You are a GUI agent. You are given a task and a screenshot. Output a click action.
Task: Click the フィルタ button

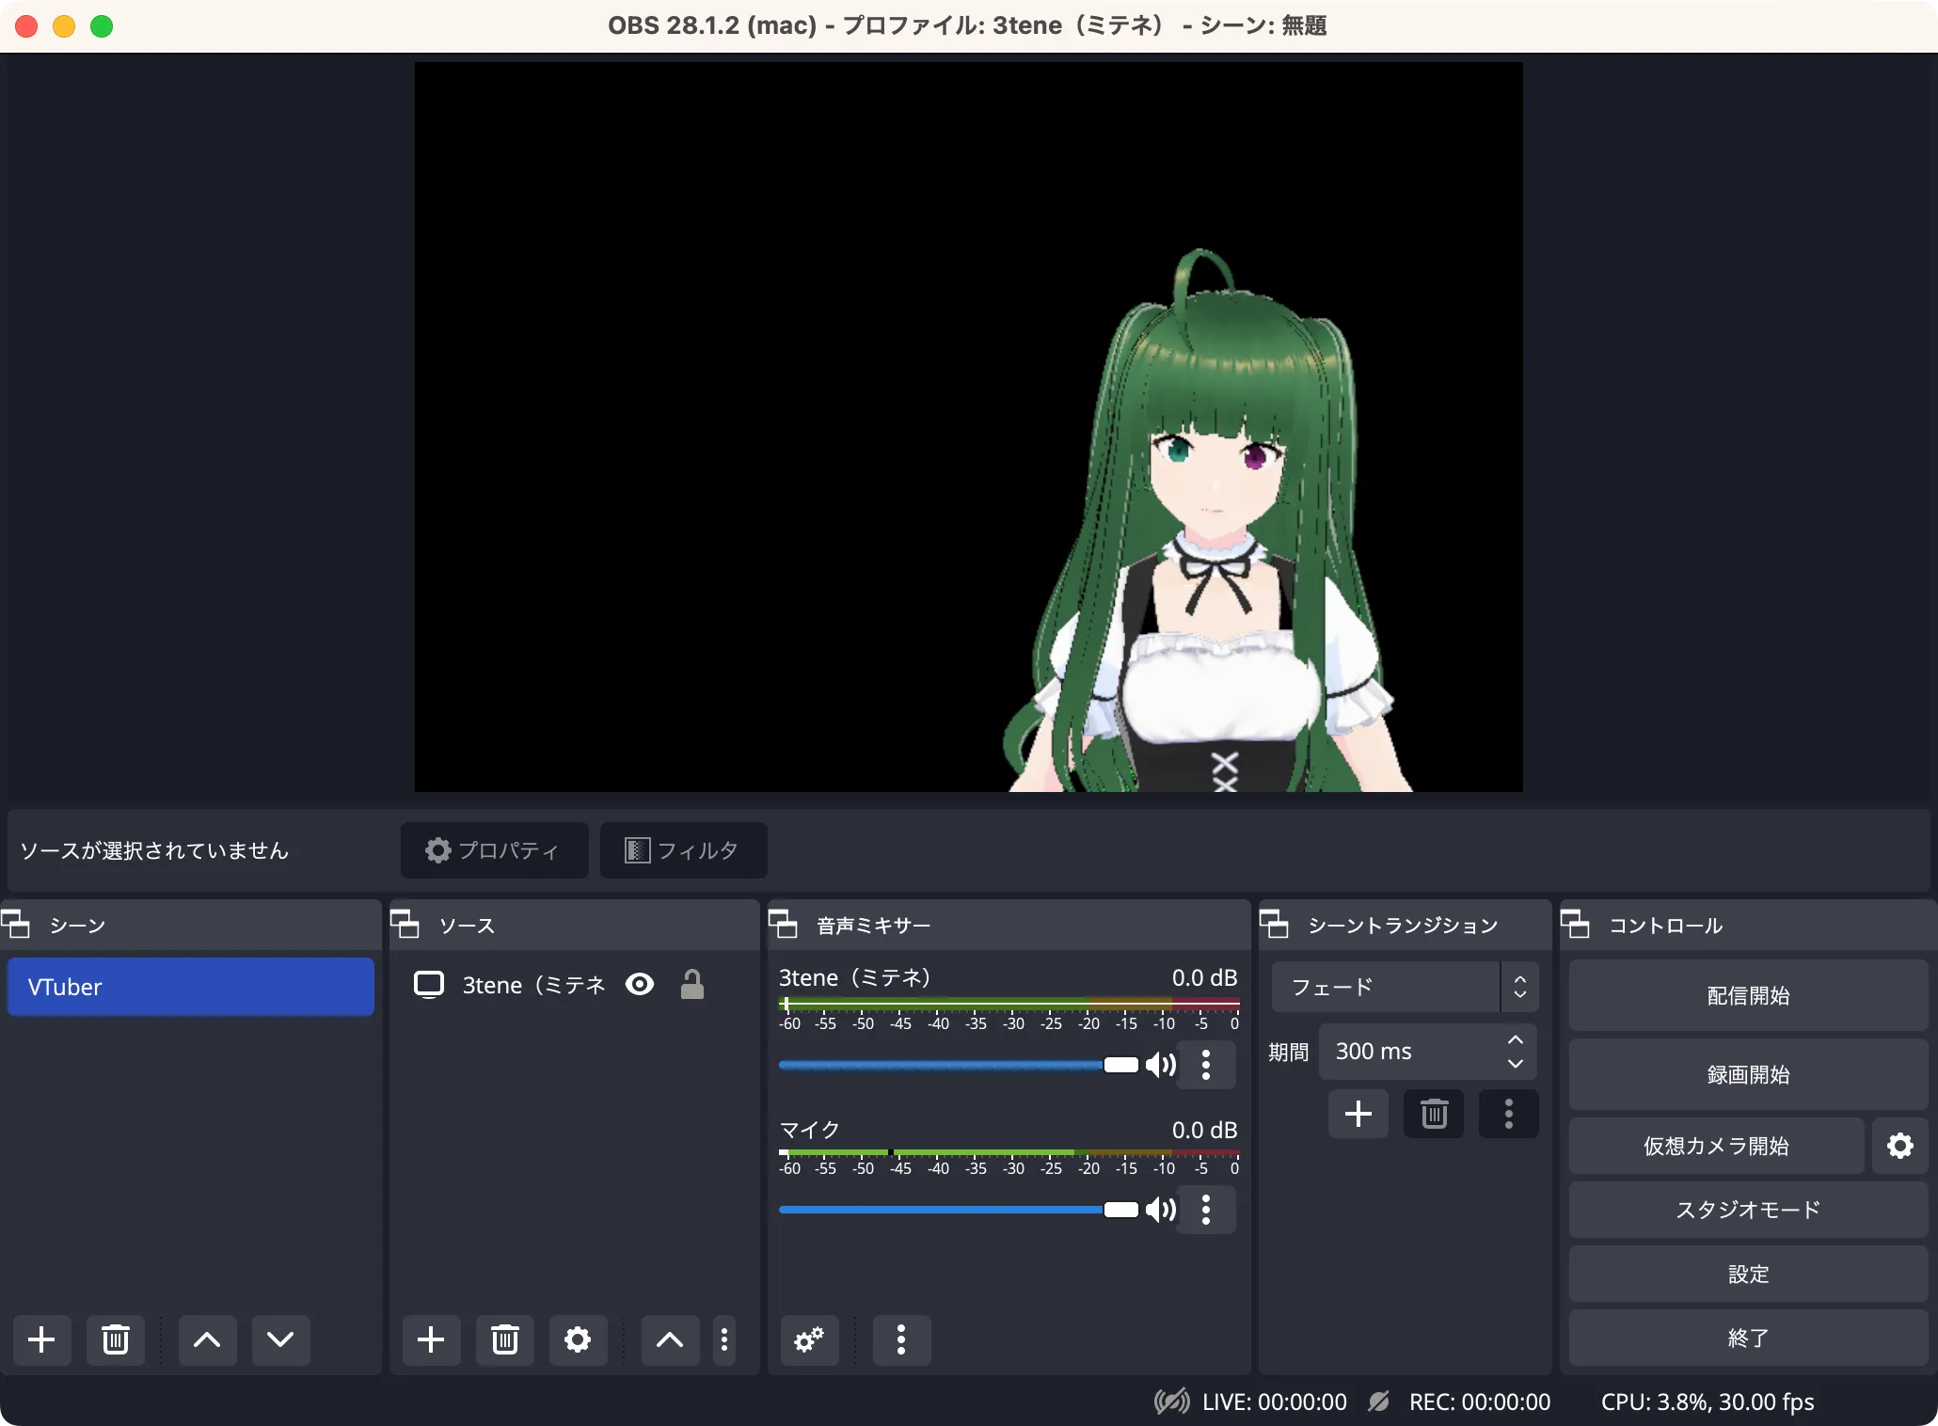pos(684,850)
